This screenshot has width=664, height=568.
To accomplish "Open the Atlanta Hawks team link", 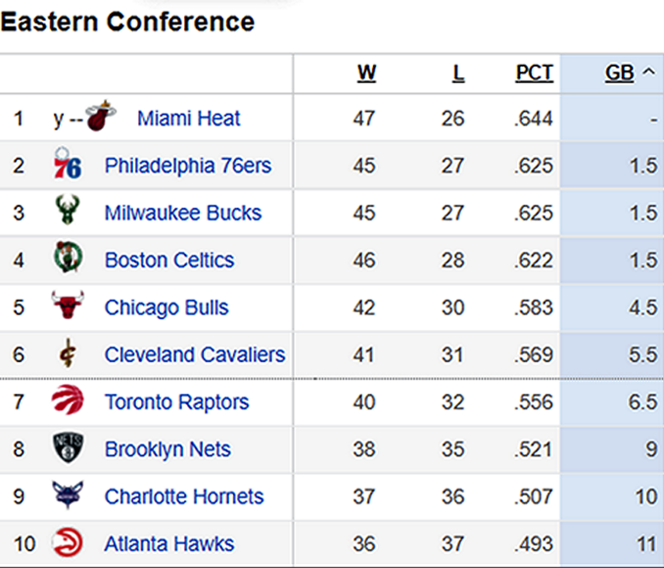I will coord(169,544).
